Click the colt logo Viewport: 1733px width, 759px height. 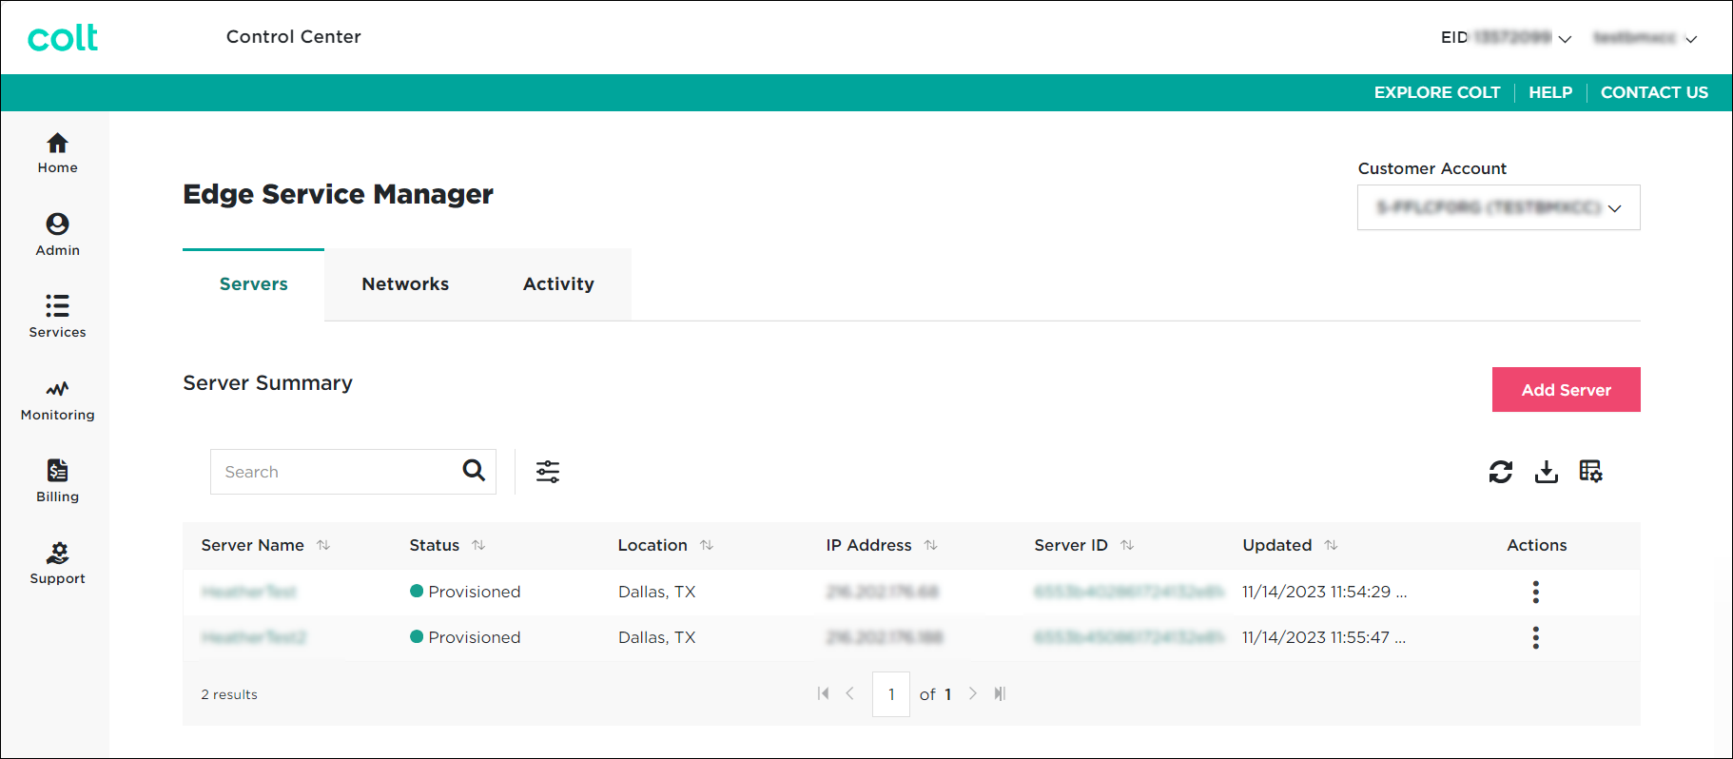(63, 37)
